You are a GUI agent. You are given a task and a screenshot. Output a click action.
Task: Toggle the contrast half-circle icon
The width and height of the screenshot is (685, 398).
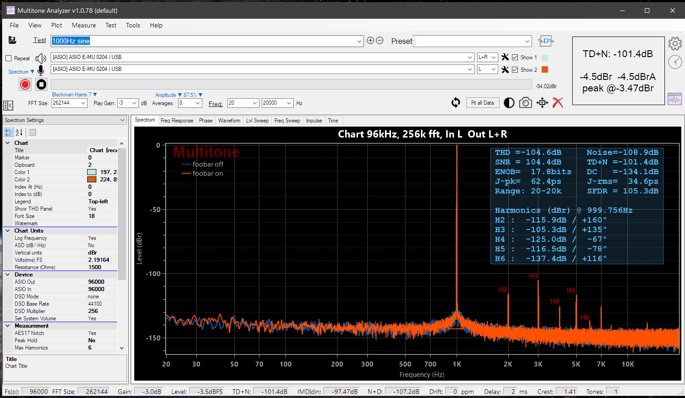509,103
